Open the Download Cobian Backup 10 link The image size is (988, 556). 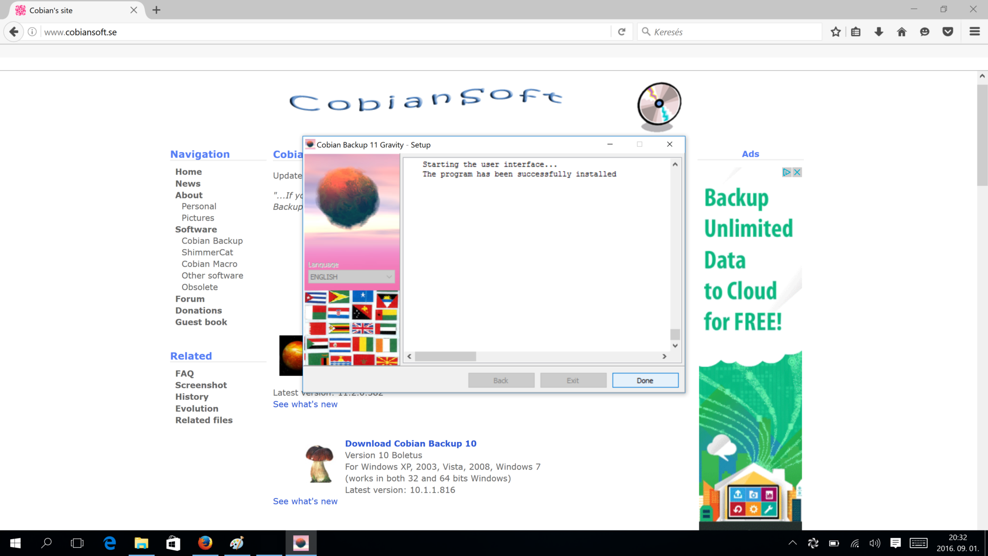(x=411, y=443)
